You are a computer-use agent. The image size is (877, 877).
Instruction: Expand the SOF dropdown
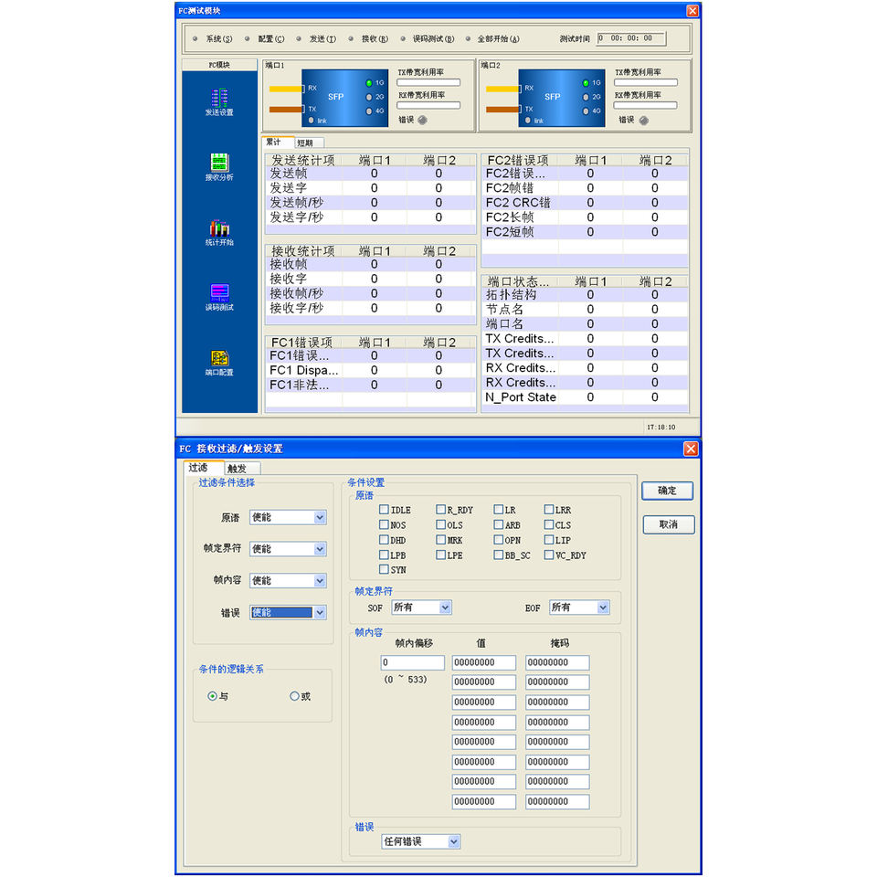pos(421,608)
